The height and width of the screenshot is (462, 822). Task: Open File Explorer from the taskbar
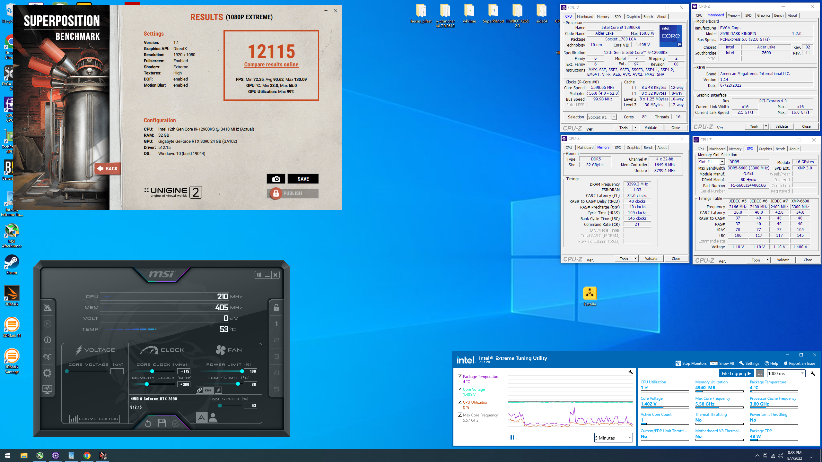(x=24, y=455)
